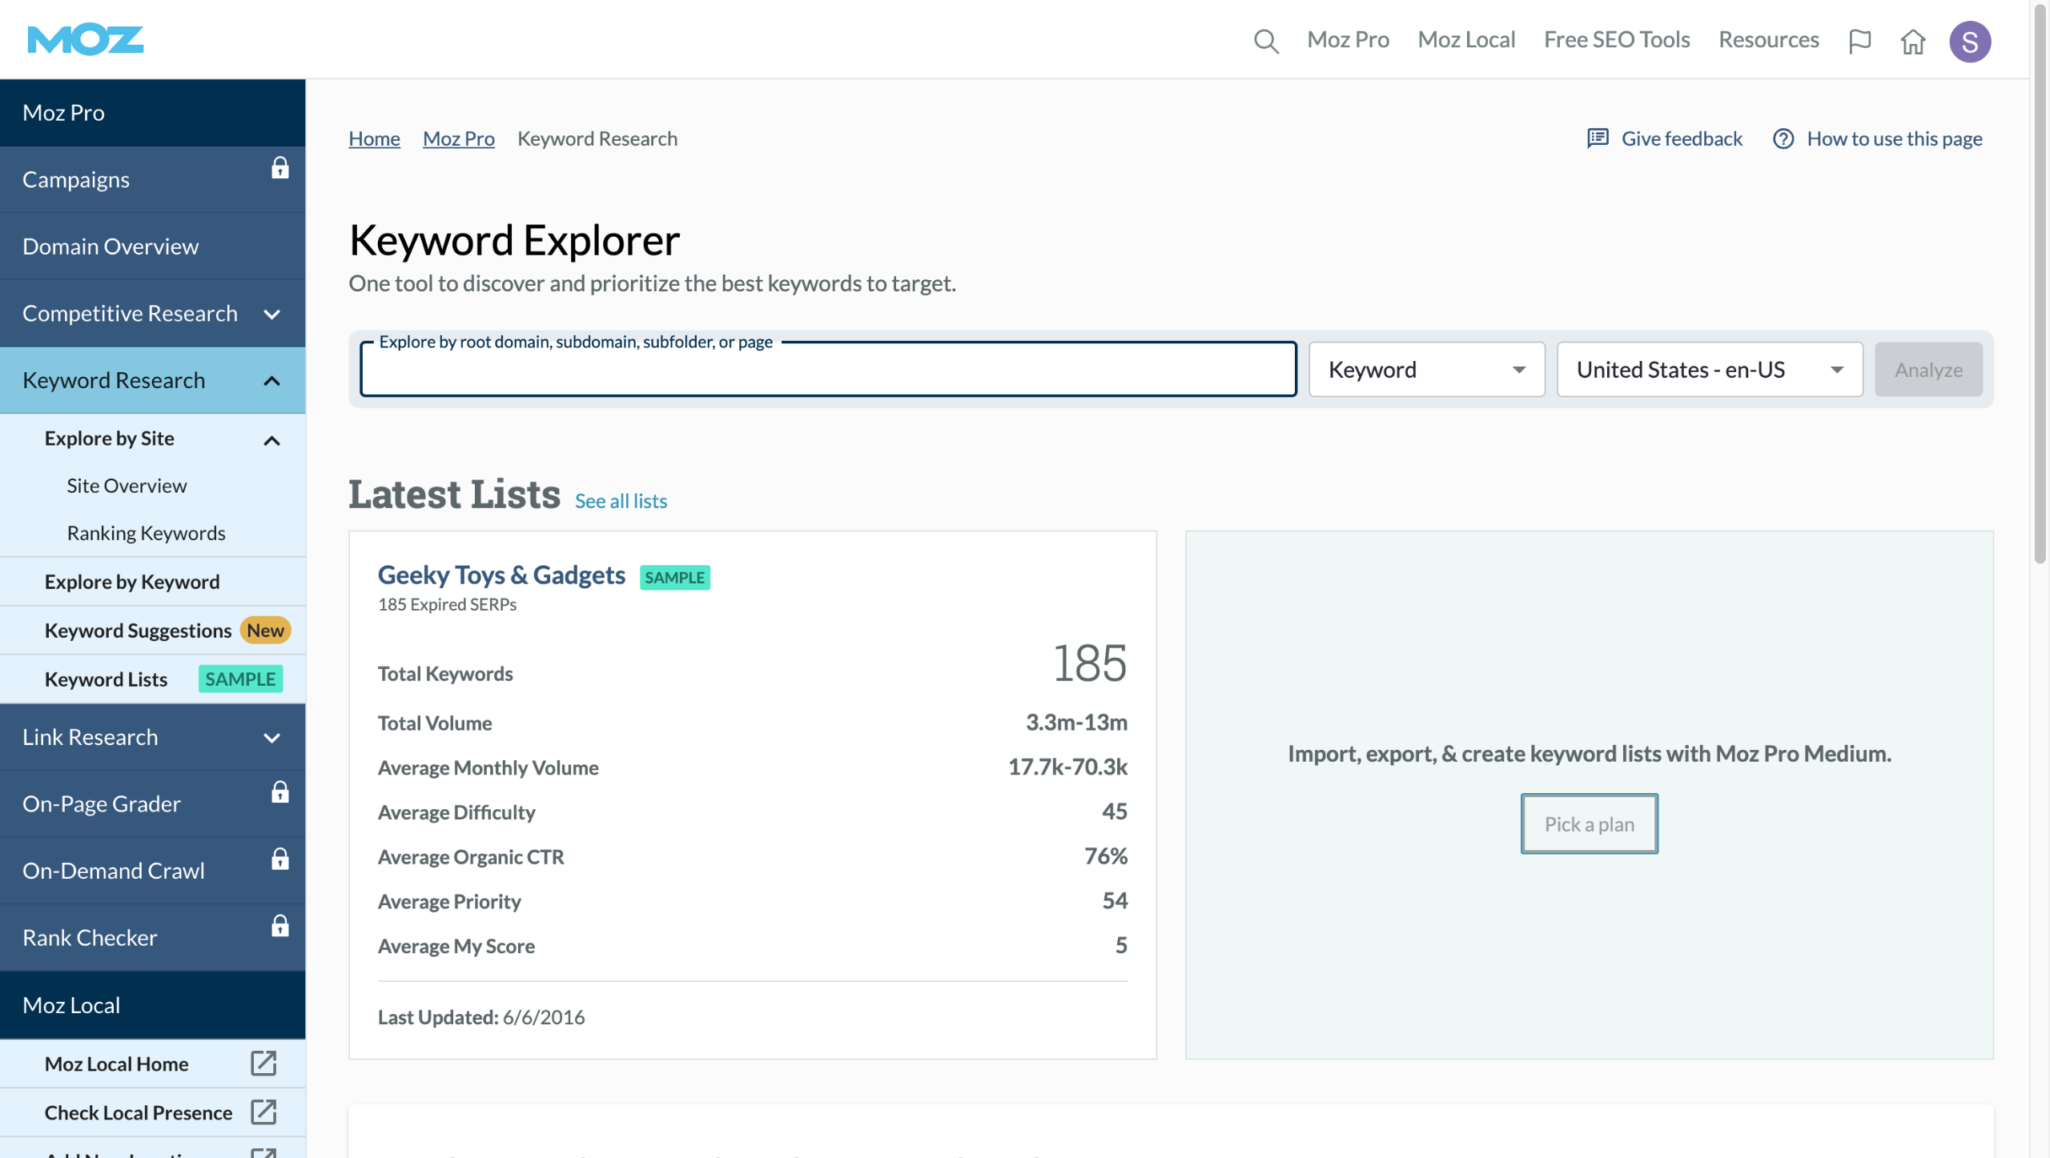The height and width of the screenshot is (1158, 2050).
Task: Click the Explore by root domain input field
Action: point(827,373)
